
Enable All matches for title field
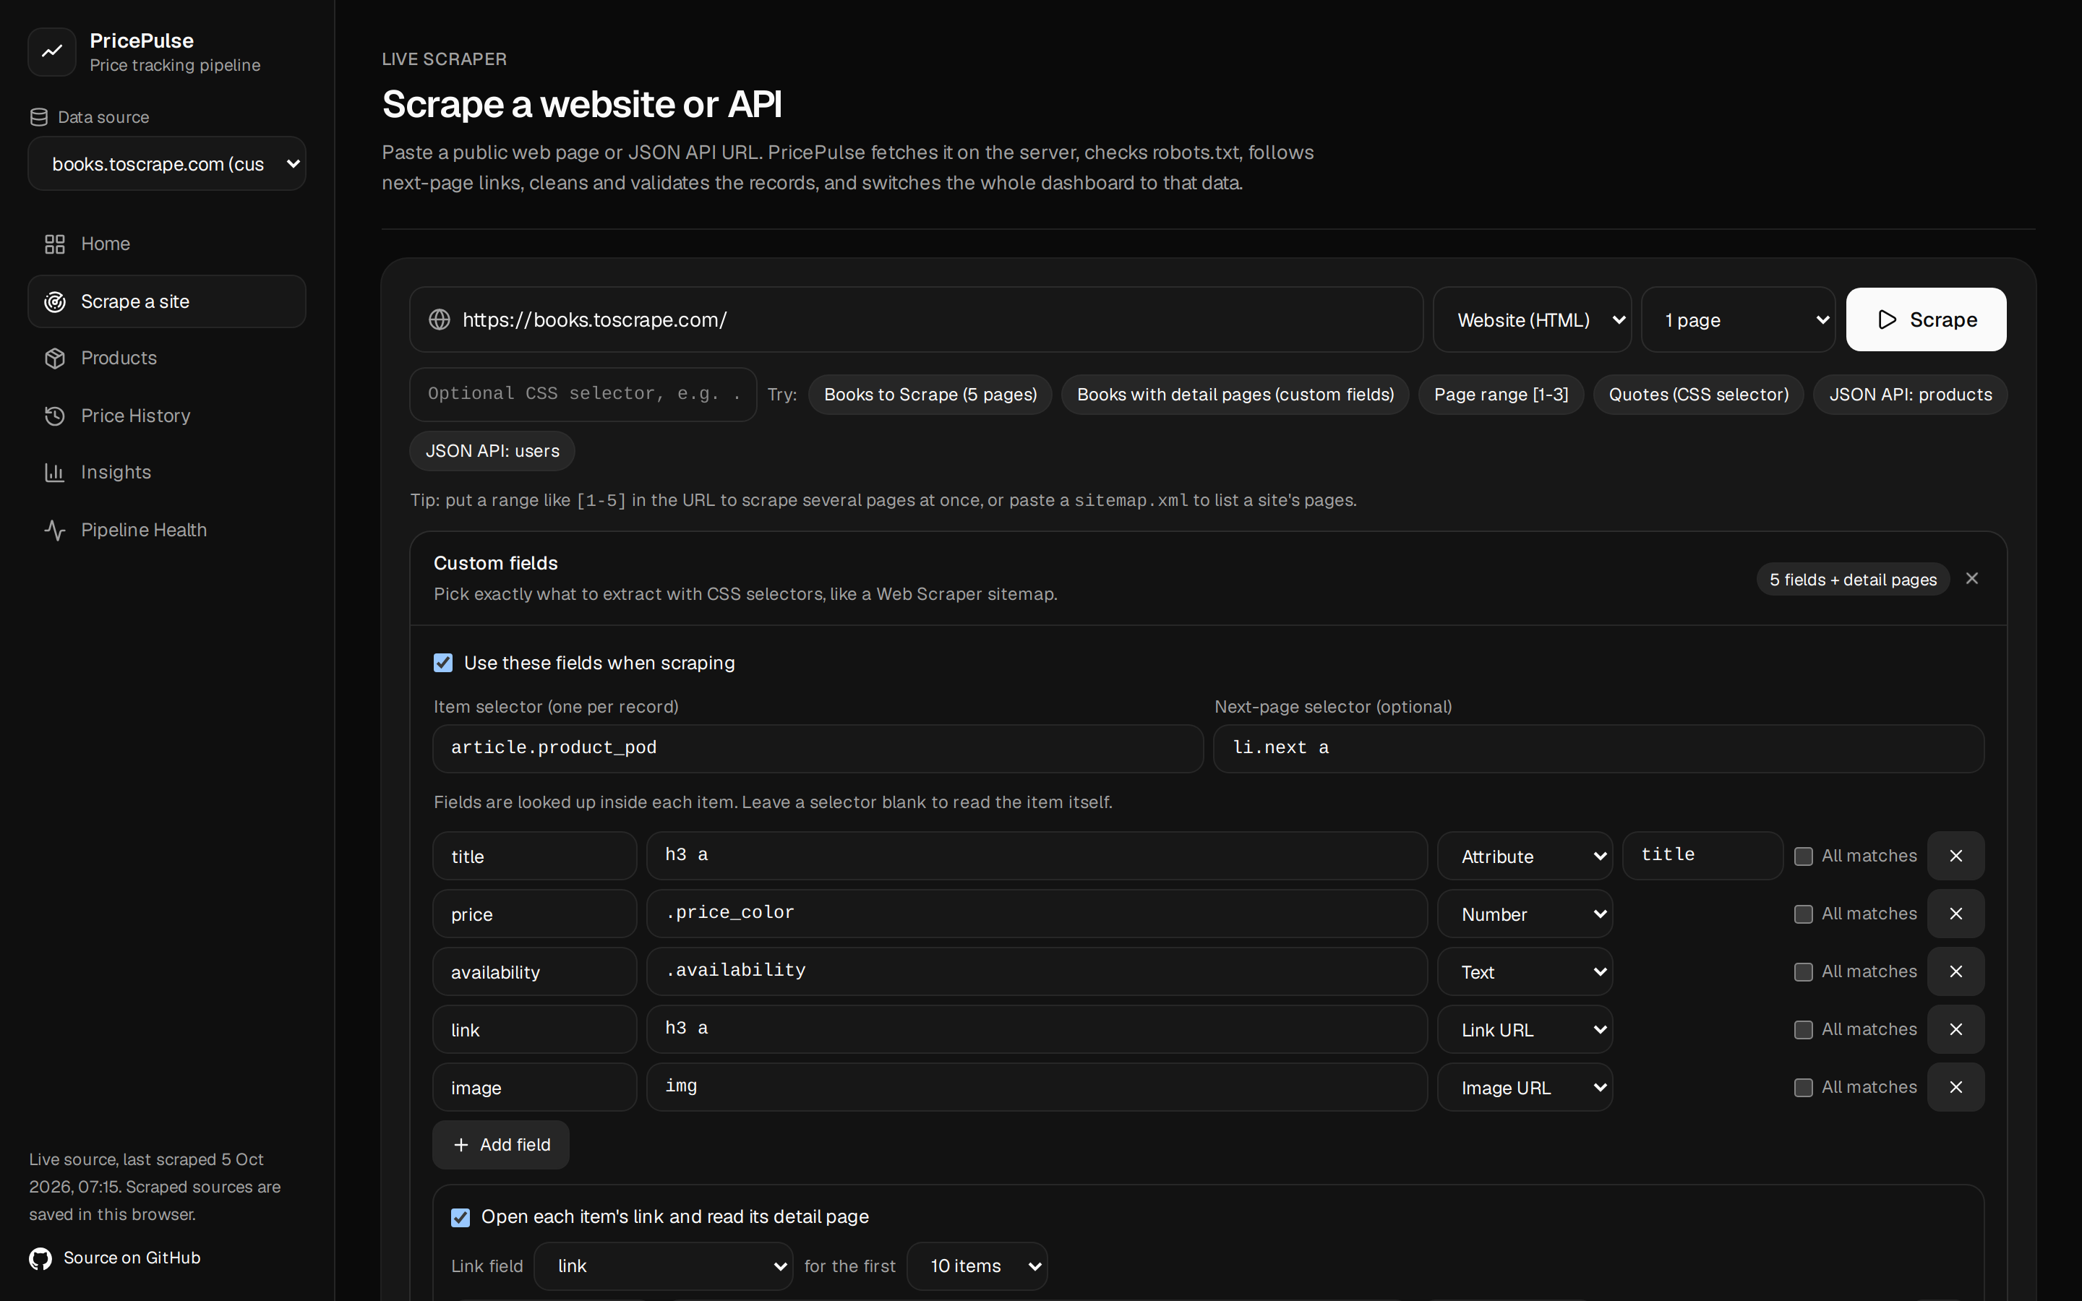(x=1803, y=856)
